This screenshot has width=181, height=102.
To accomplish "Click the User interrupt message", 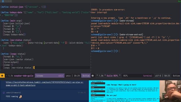I will [99, 12].
